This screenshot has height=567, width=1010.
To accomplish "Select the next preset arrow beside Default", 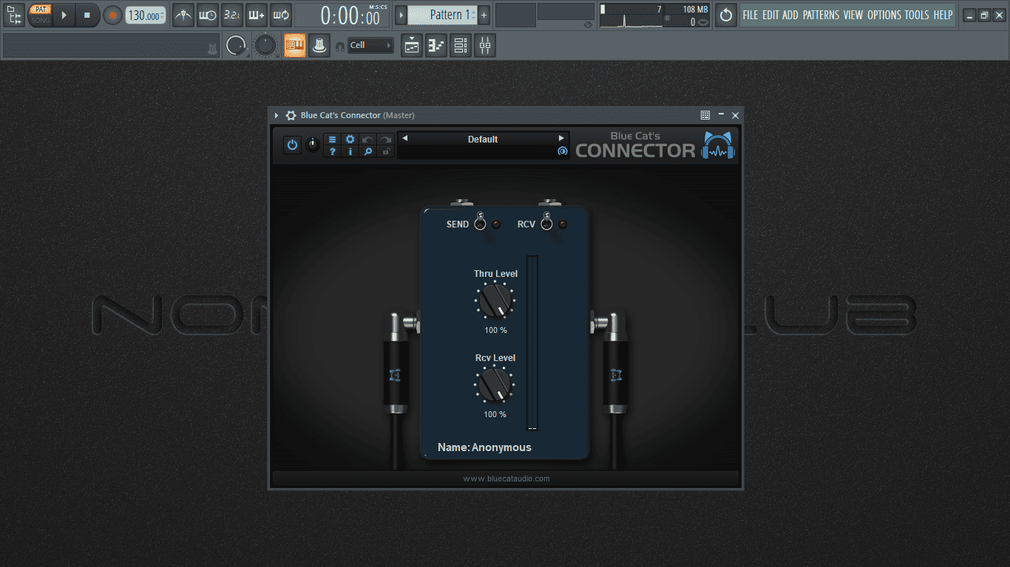I will coord(561,138).
